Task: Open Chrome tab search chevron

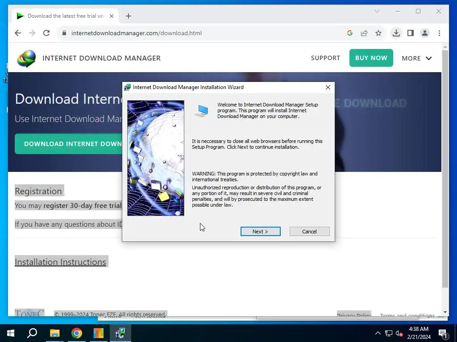Action: [x=377, y=11]
